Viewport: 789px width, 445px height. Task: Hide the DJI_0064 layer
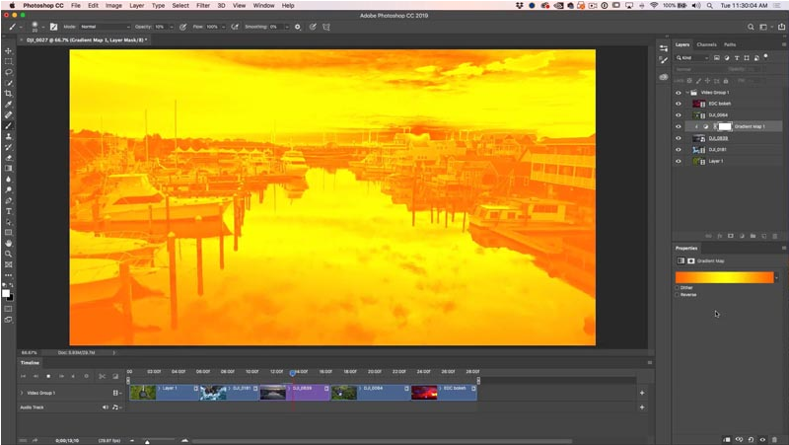click(679, 115)
